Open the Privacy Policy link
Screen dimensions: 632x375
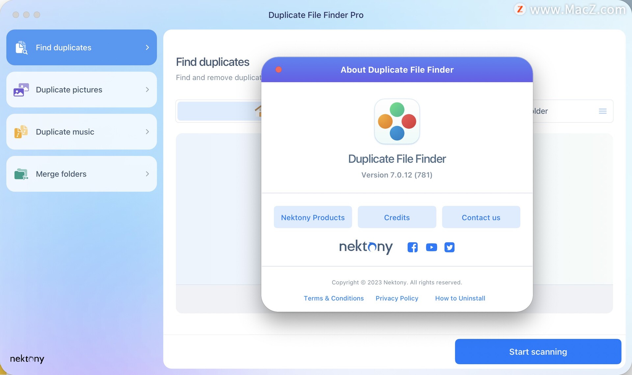397,298
